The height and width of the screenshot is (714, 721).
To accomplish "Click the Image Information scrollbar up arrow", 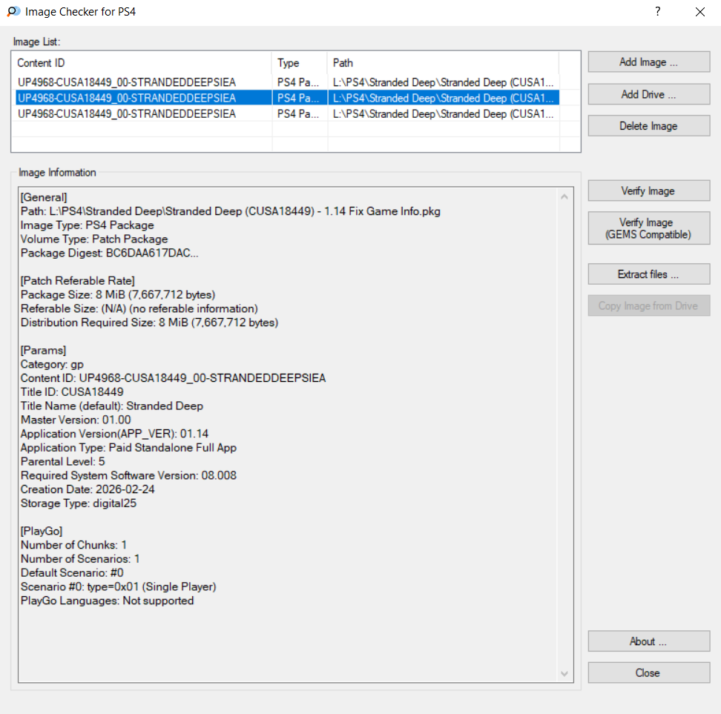I will [x=564, y=197].
